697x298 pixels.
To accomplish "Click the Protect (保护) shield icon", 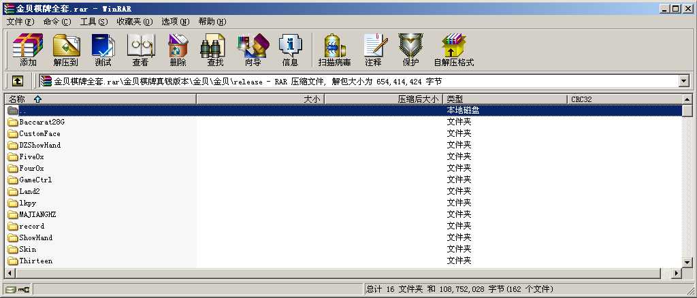I will click(410, 49).
